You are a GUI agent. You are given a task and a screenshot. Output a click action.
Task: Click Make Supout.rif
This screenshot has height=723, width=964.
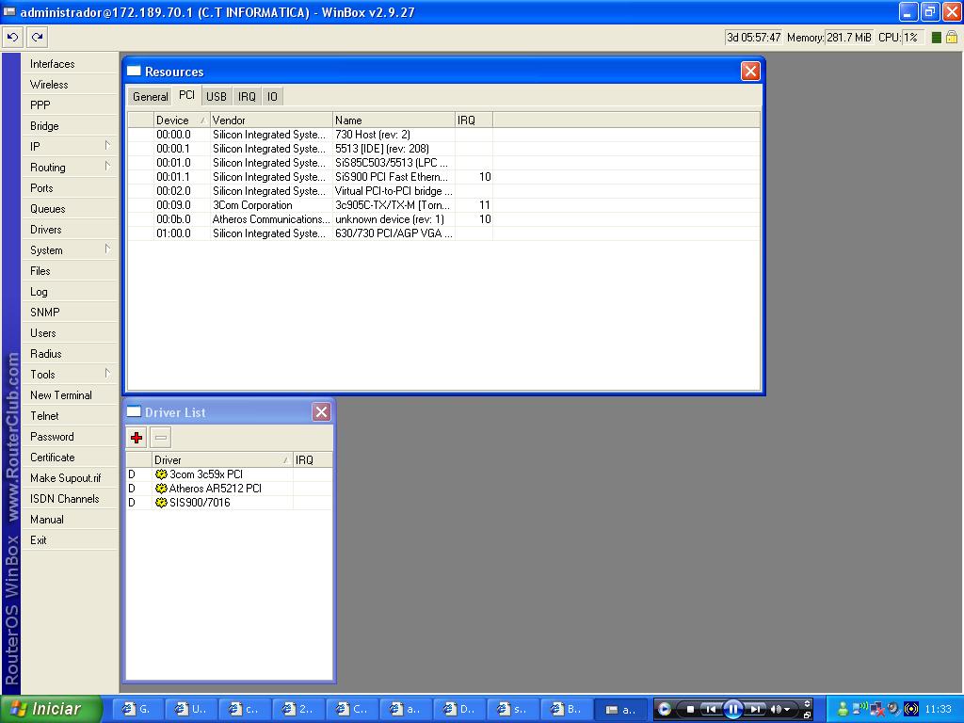tap(70, 478)
